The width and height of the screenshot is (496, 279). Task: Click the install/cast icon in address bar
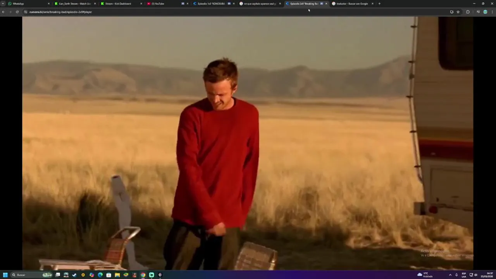(x=451, y=12)
